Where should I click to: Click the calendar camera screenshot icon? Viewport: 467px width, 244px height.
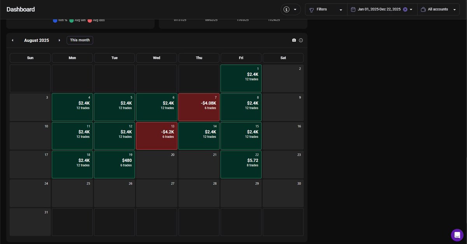[294, 40]
